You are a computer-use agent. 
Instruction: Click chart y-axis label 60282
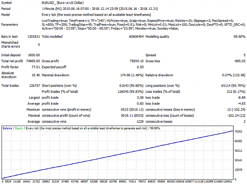click(x=238, y=141)
